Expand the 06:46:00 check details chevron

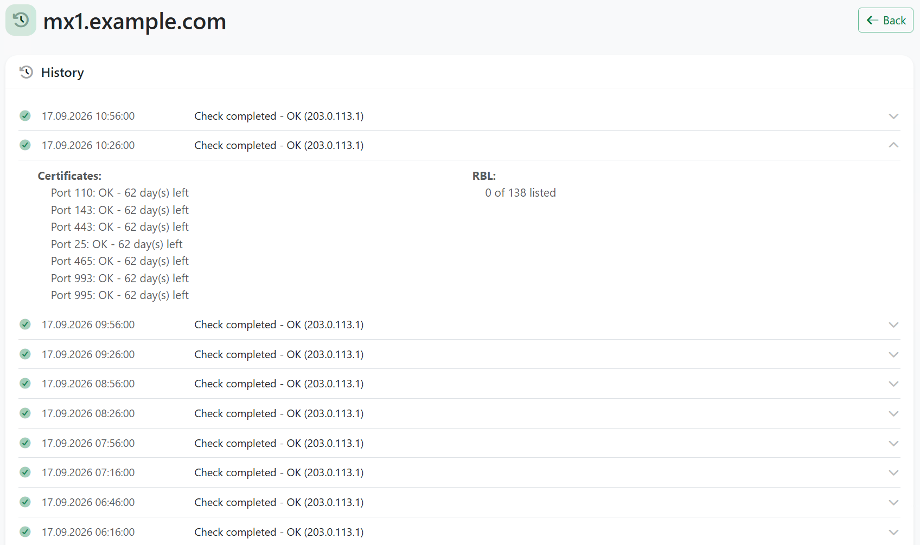point(893,502)
